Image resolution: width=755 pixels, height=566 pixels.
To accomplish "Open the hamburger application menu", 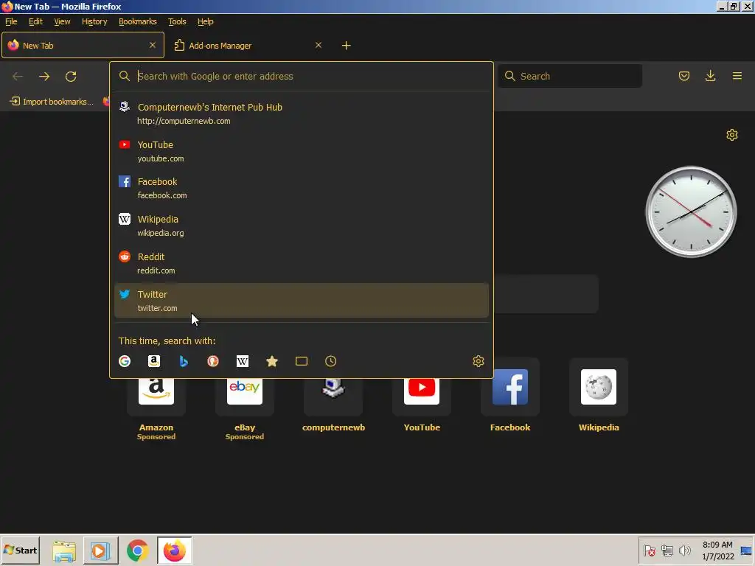I will coord(737,76).
